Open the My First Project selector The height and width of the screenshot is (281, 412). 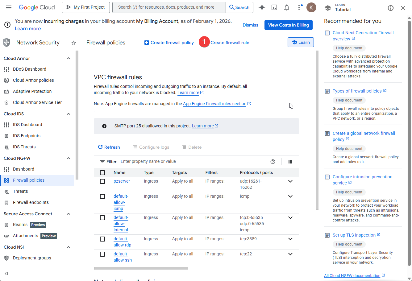click(x=86, y=7)
